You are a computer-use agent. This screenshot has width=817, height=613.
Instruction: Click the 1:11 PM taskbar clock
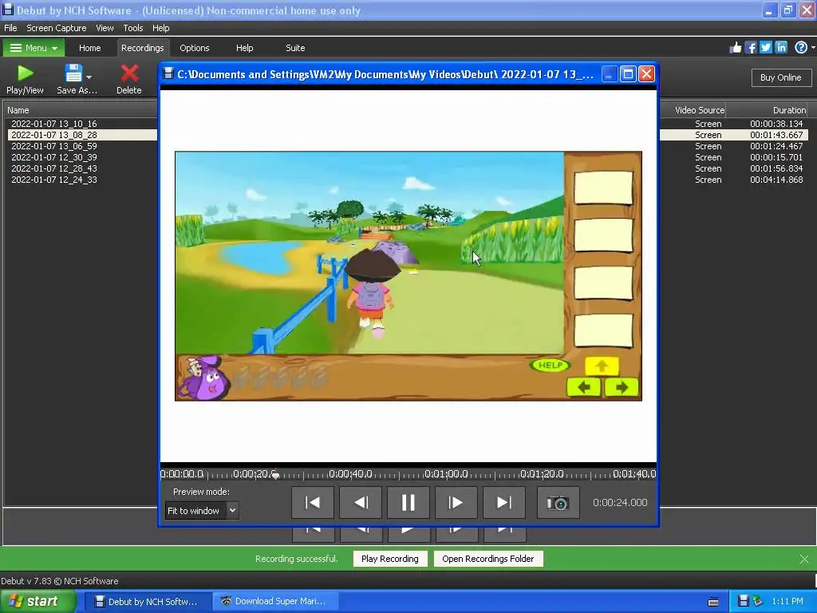pos(787,602)
